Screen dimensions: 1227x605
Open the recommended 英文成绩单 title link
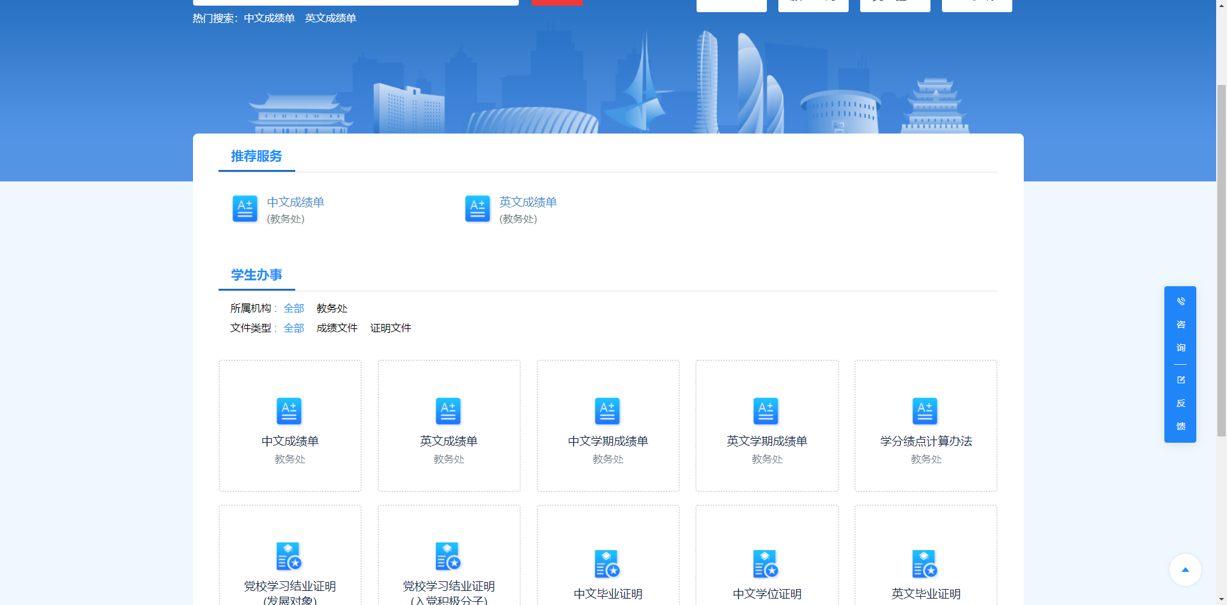click(528, 203)
